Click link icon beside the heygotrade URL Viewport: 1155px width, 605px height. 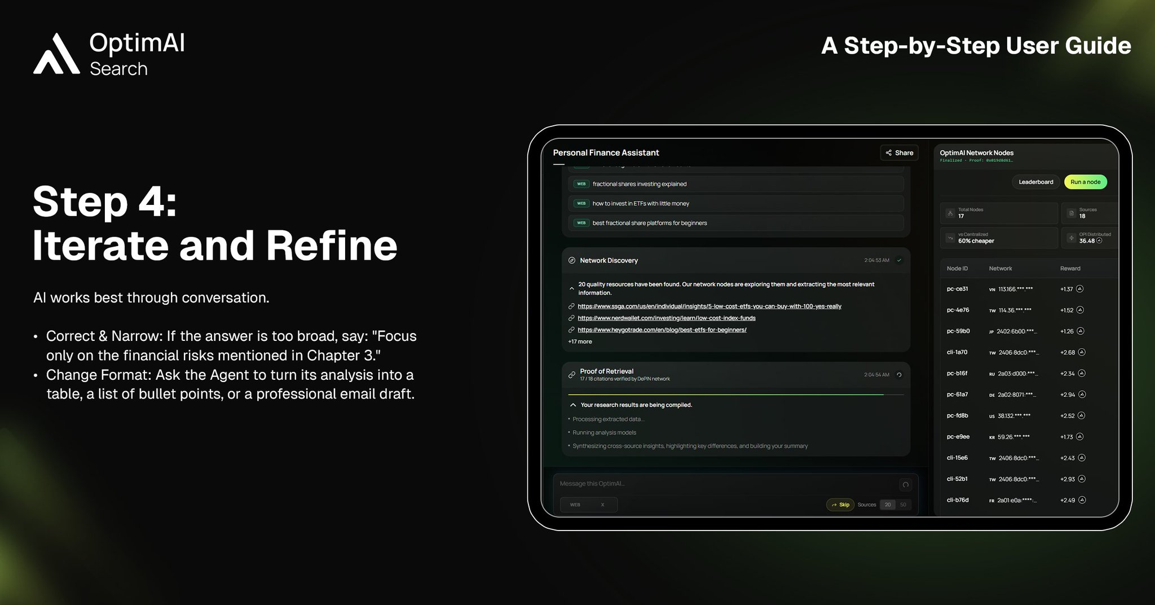coord(571,330)
